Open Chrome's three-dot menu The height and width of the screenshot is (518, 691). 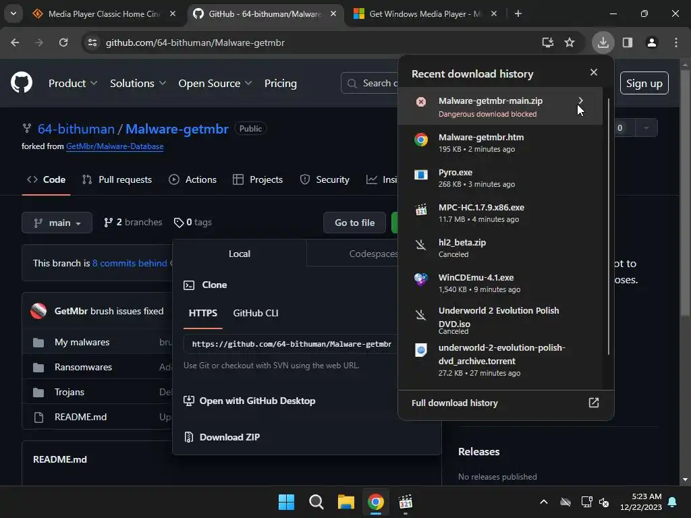point(676,42)
